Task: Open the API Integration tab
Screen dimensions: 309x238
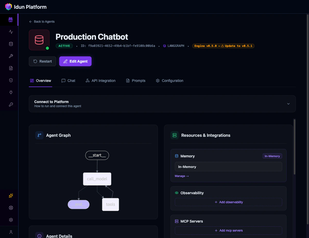Action: coord(100,81)
